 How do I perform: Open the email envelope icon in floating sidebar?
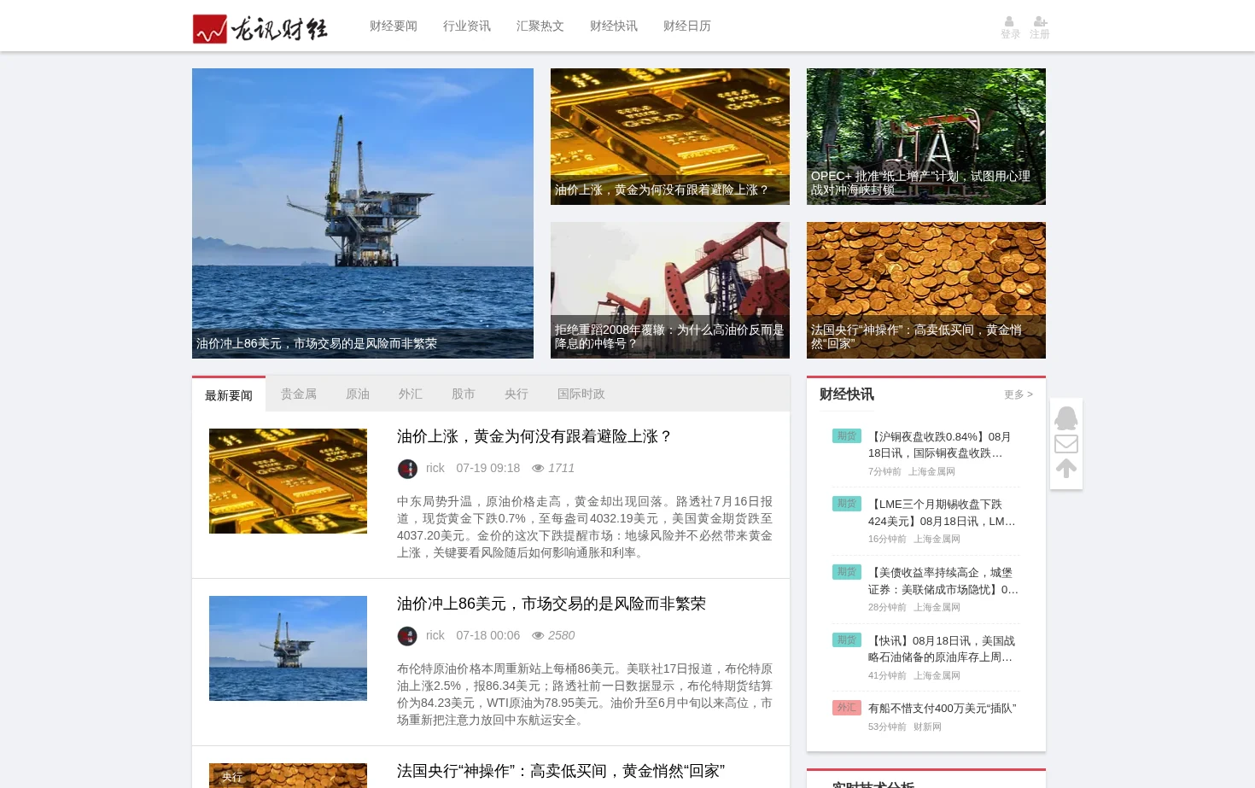1066,444
